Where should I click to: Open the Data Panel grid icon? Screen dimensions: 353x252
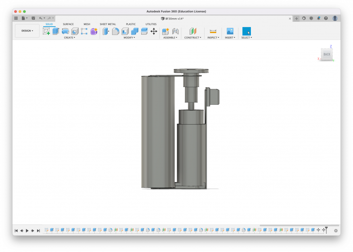pos(16,18)
